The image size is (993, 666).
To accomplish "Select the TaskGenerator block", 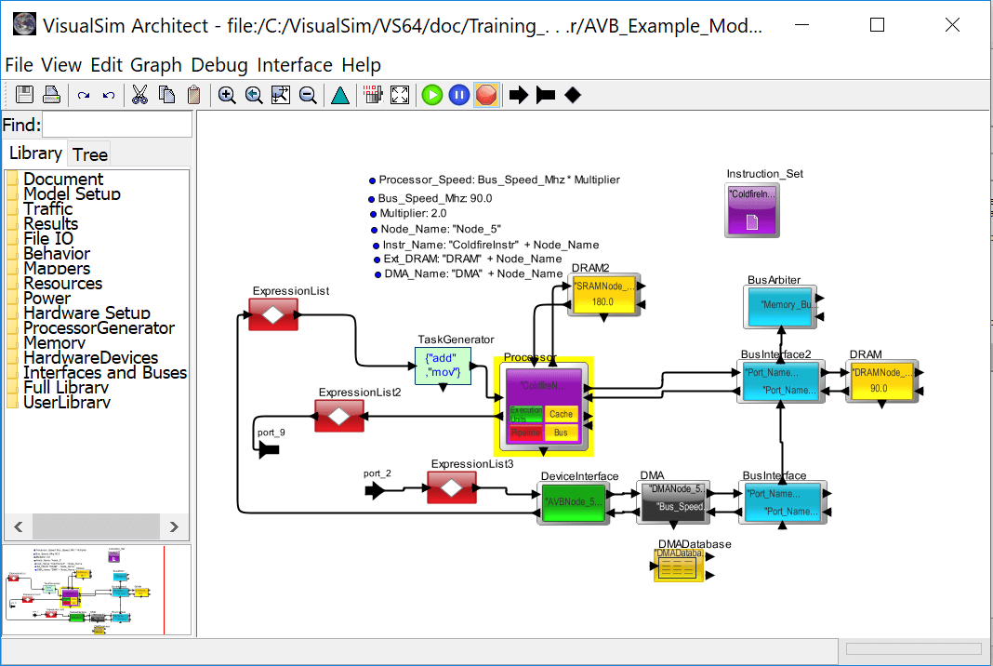I will pos(443,366).
